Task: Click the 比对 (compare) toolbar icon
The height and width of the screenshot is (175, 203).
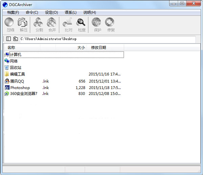Action: (67, 22)
